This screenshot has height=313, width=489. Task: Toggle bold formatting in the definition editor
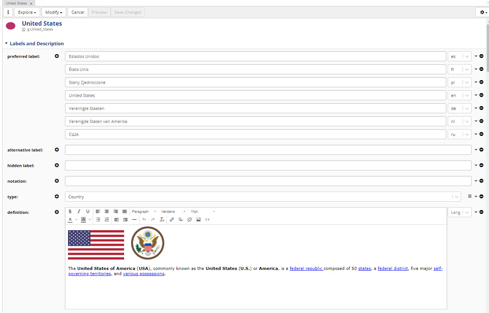pos(70,211)
